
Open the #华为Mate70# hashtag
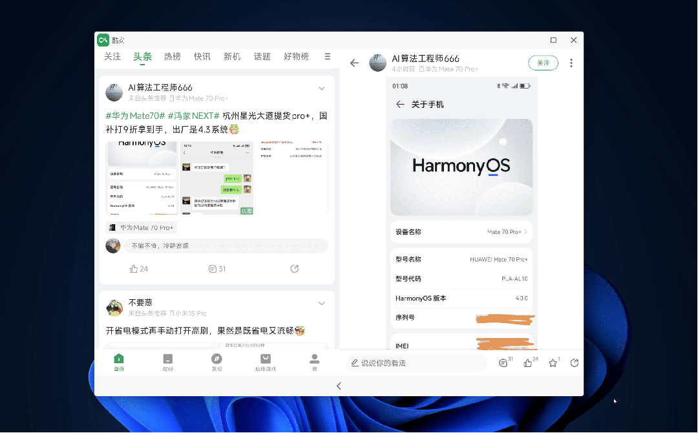[135, 116]
